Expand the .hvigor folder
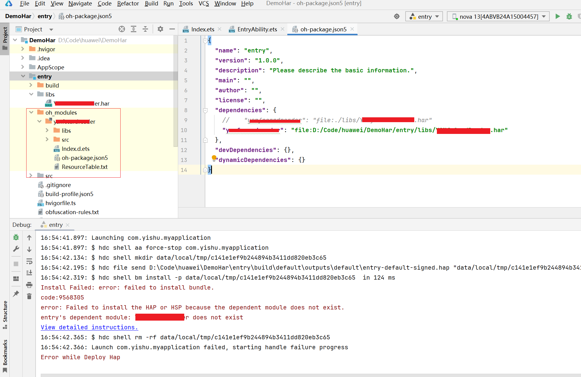Viewport: 581px width, 377px height. click(x=23, y=49)
